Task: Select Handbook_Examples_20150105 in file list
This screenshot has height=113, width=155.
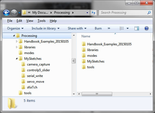Action: 109,44
